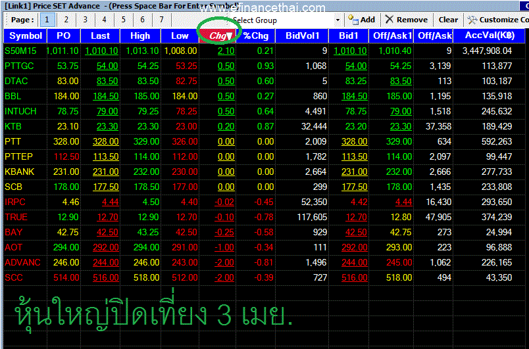Screen dimensions: 529x349
Task: Switch to page 5
Action: pyautogui.click(x=123, y=20)
